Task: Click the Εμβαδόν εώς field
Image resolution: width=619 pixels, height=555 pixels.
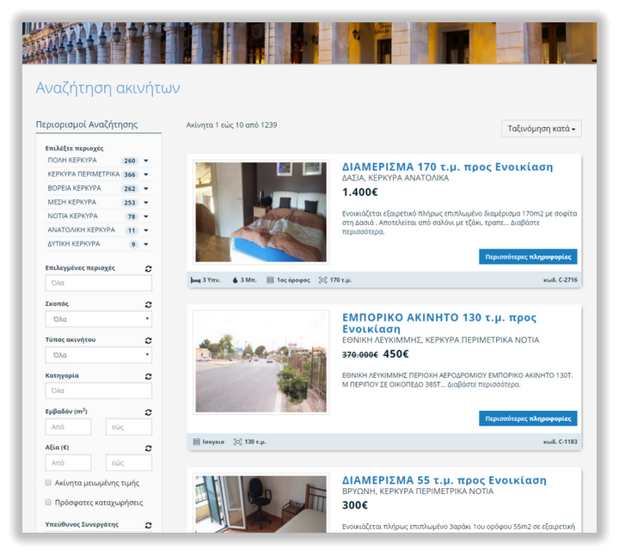Action: click(129, 427)
